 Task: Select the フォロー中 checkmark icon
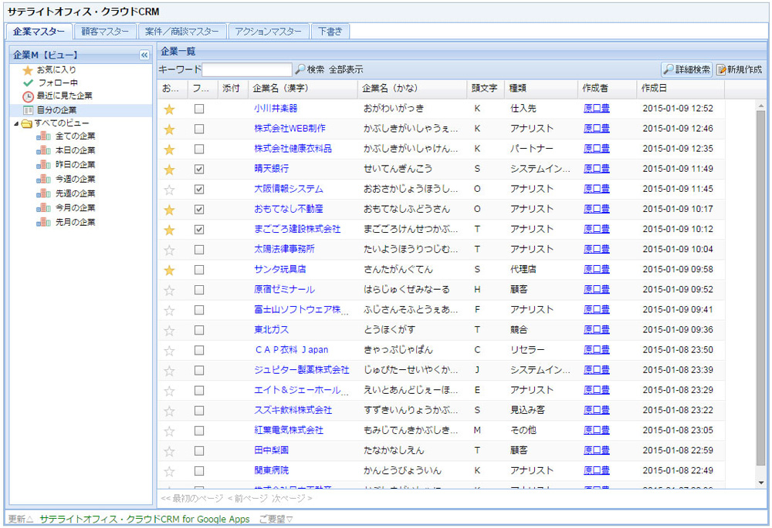click(x=28, y=82)
